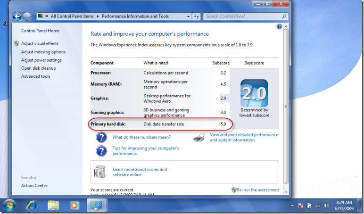Viewport: 364px width, 214px height.
Task: Click the Control Panel taskbar button
Action: (x=96, y=205)
